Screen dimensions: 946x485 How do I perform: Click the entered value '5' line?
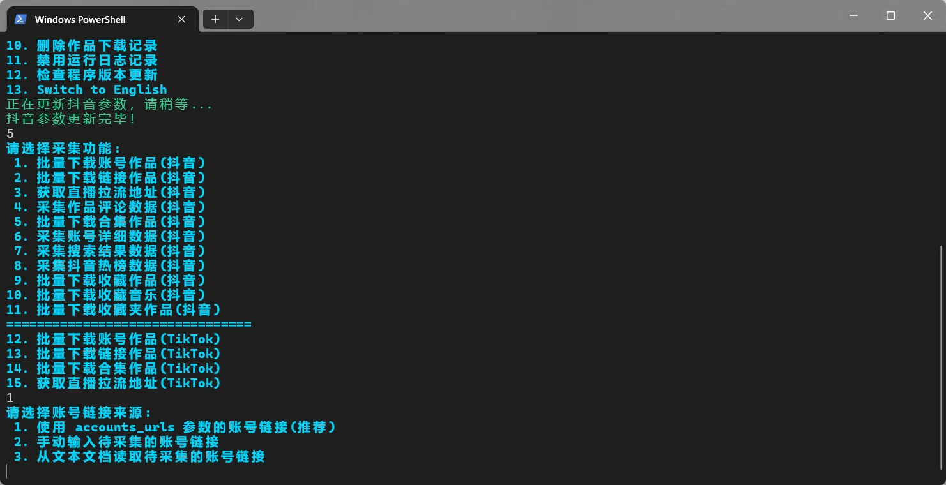point(10,134)
